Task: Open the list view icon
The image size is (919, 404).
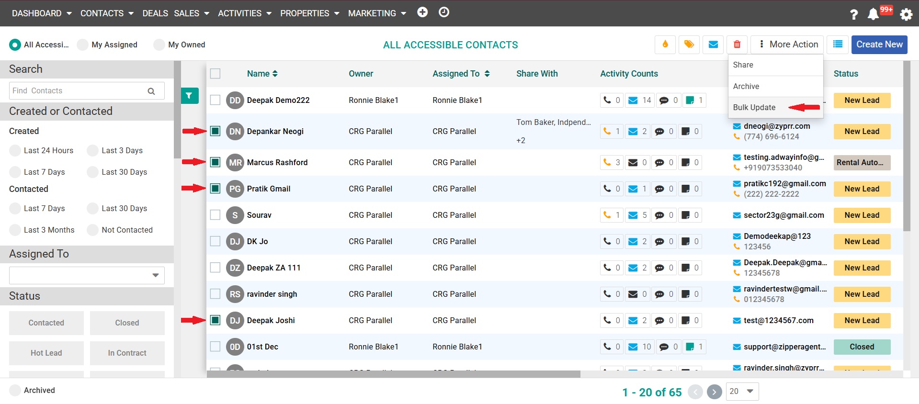Action: tap(838, 45)
